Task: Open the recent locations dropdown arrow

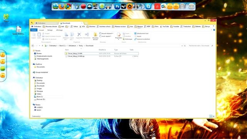Action: tap(39, 46)
